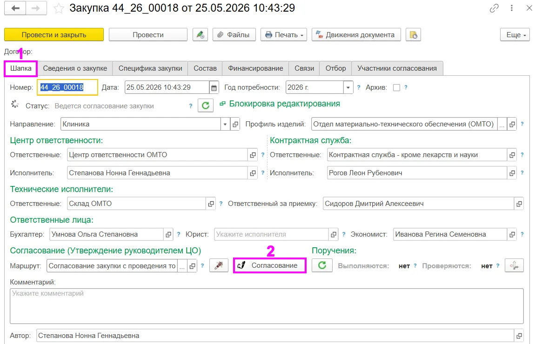This screenshot has height=344, width=535.
Task: Click the green pencil icon after Провести
Action: point(200,35)
